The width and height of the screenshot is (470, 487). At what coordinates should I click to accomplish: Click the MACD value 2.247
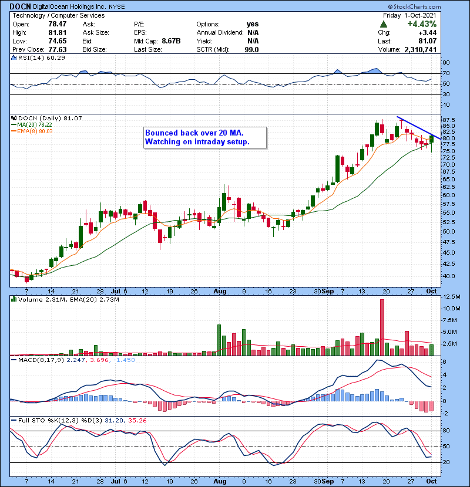point(76,360)
